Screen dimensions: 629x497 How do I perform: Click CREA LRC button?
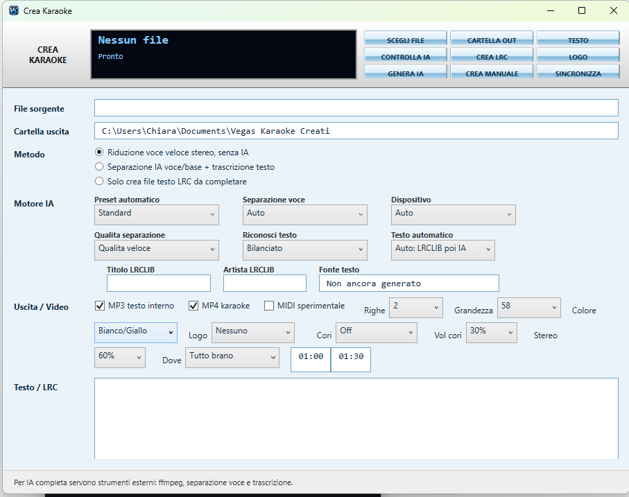[492, 55]
